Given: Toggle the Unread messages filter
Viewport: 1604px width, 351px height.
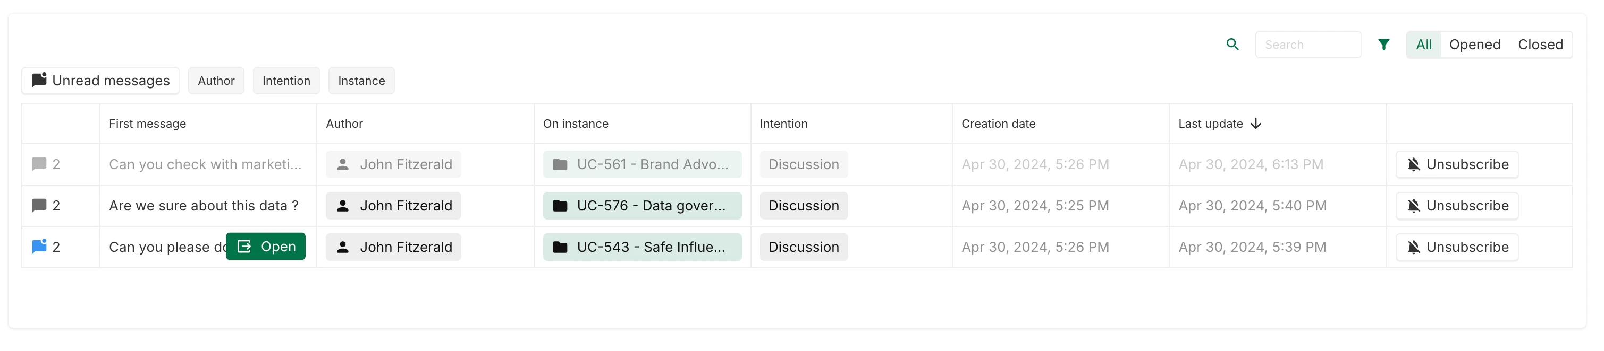Looking at the screenshot, I should (100, 81).
